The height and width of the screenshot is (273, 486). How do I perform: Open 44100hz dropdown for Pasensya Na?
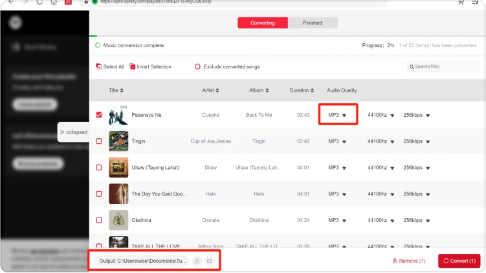[x=381, y=115]
